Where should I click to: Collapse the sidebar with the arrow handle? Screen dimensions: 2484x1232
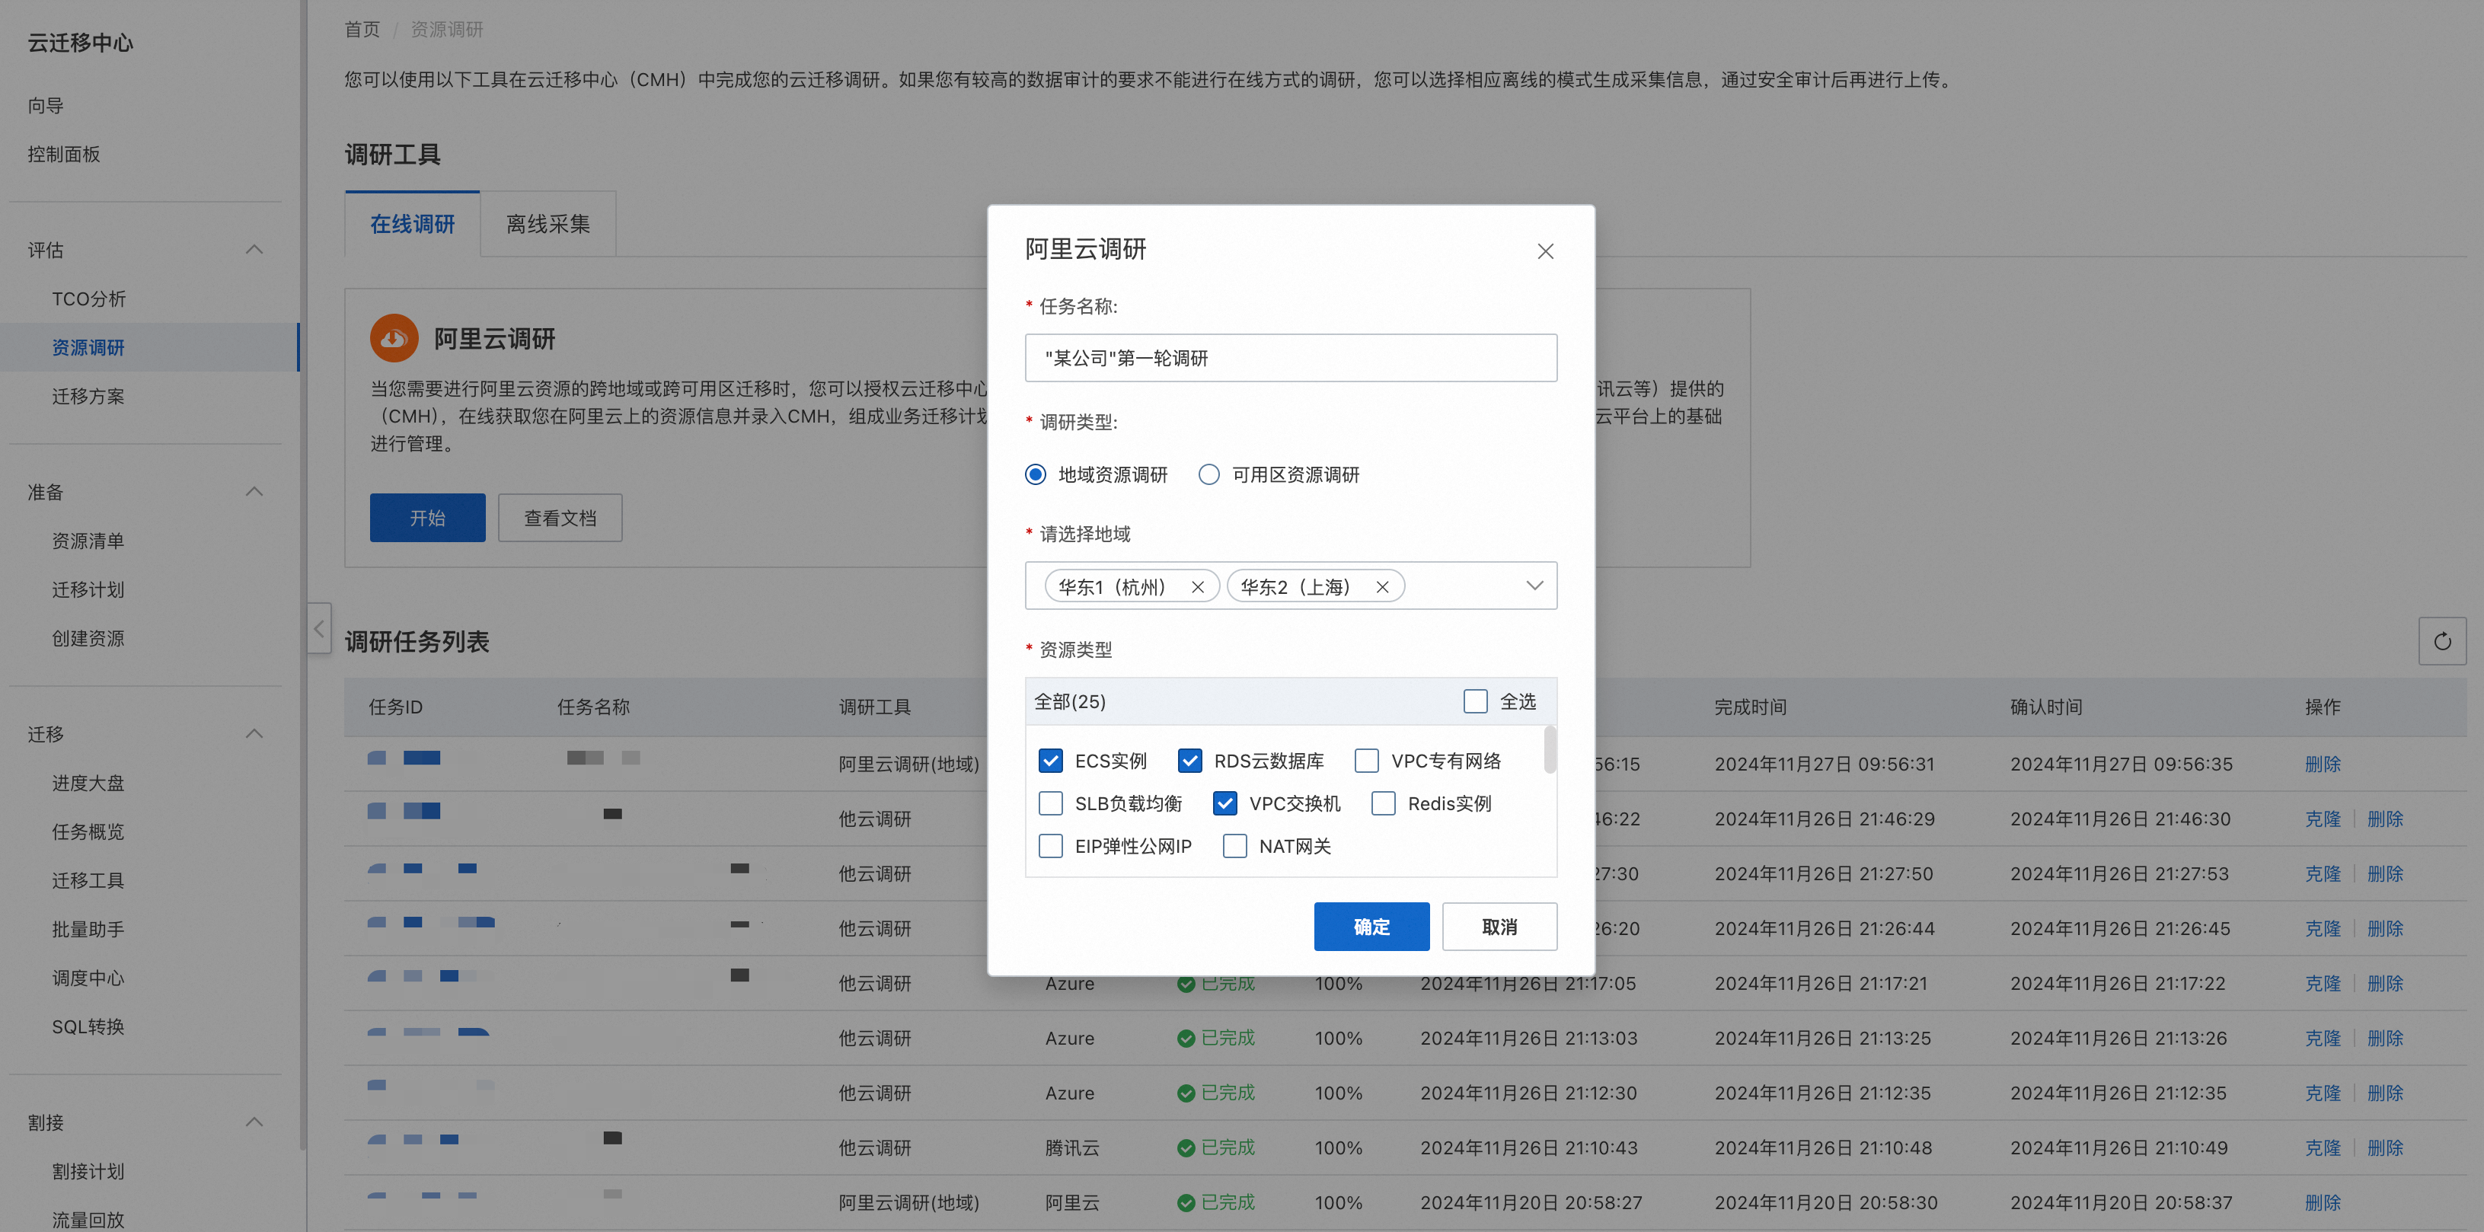pos(319,628)
